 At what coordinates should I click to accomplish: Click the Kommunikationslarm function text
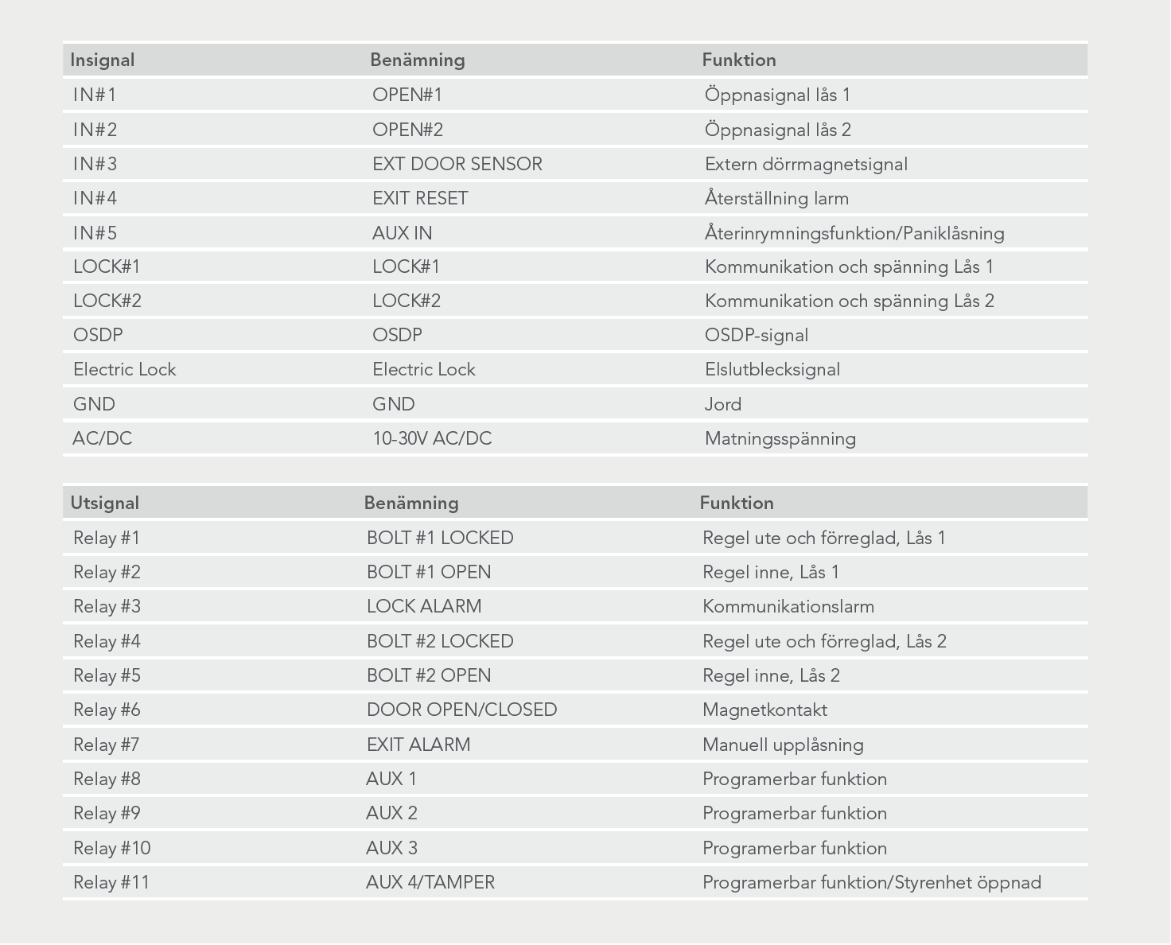tap(788, 606)
